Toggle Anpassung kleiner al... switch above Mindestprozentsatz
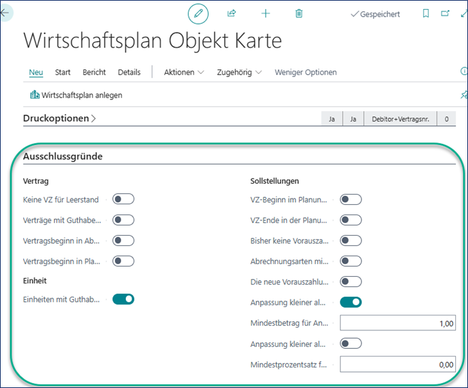468x388 pixels. pyautogui.click(x=351, y=344)
